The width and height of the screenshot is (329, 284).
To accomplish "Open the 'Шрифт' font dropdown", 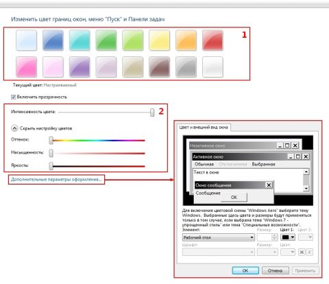I will [219, 252].
